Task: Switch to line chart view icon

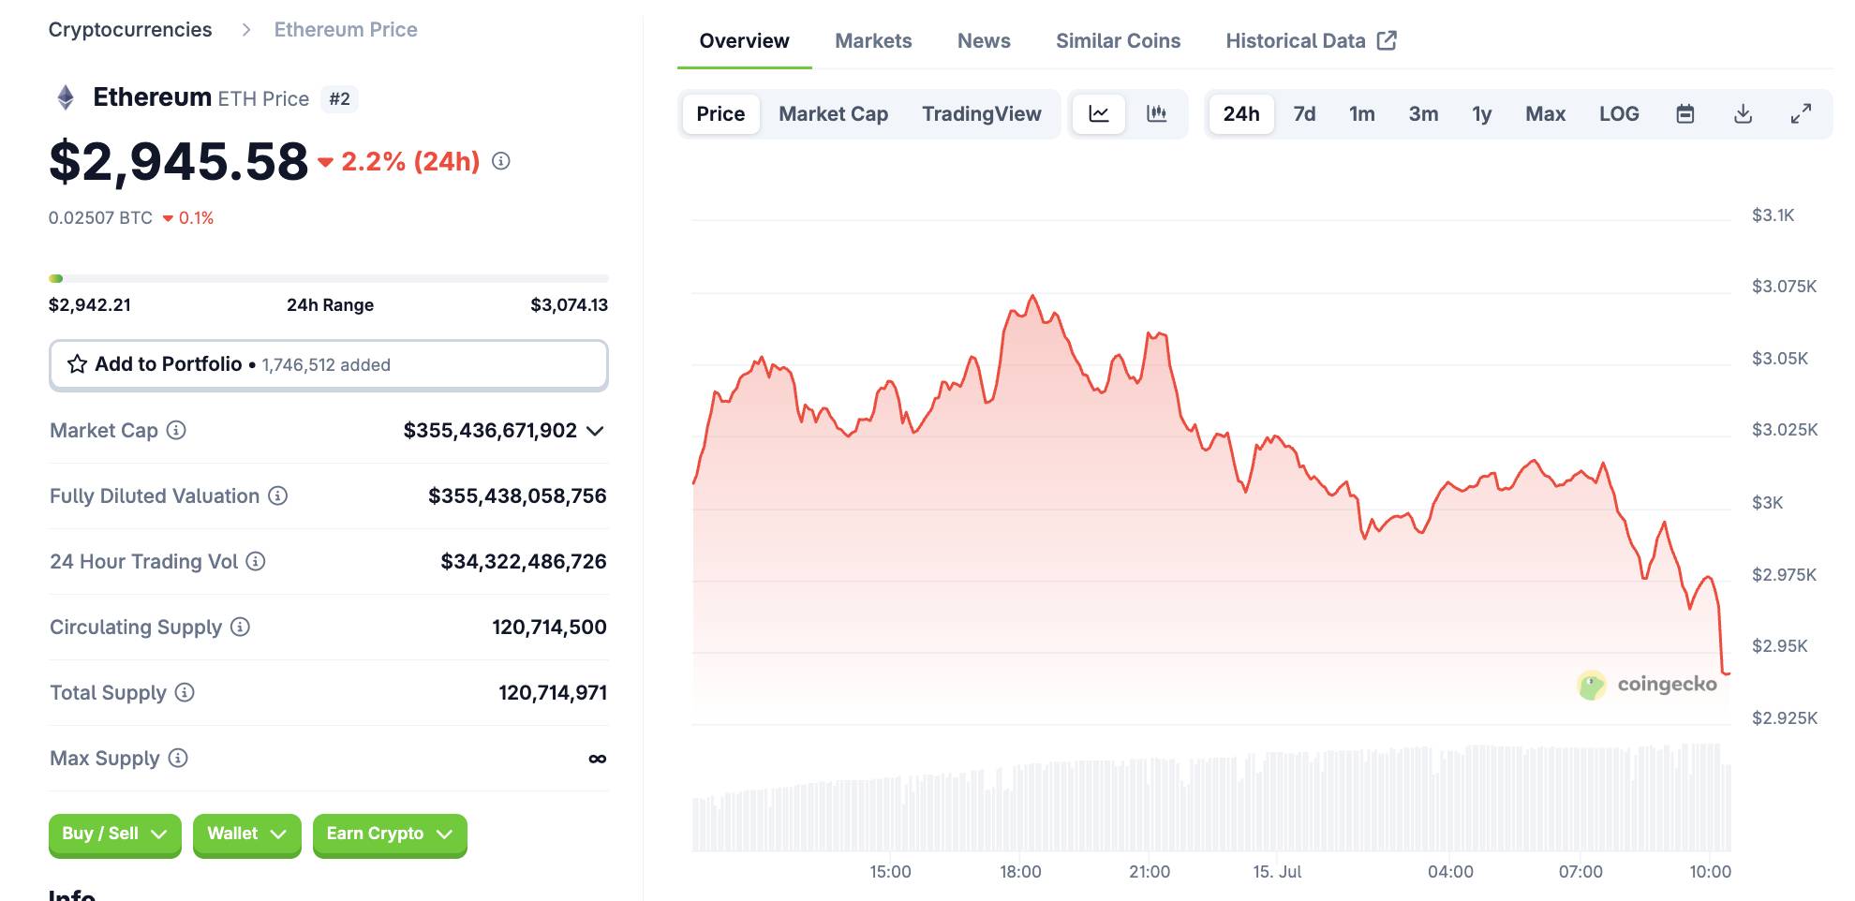Action: click(x=1099, y=114)
